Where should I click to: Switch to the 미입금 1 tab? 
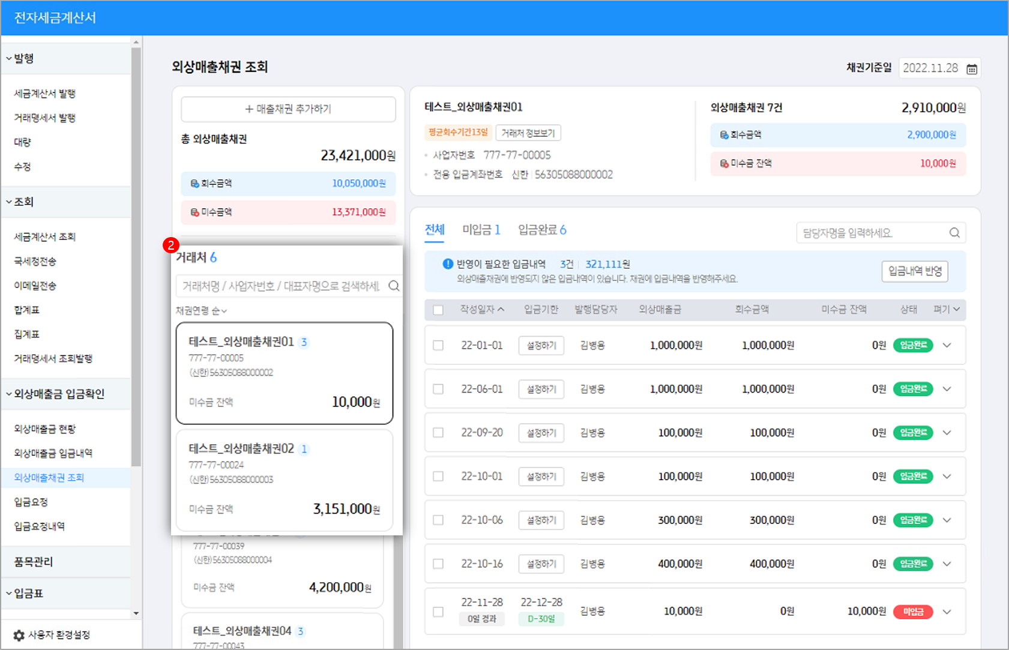click(x=481, y=230)
